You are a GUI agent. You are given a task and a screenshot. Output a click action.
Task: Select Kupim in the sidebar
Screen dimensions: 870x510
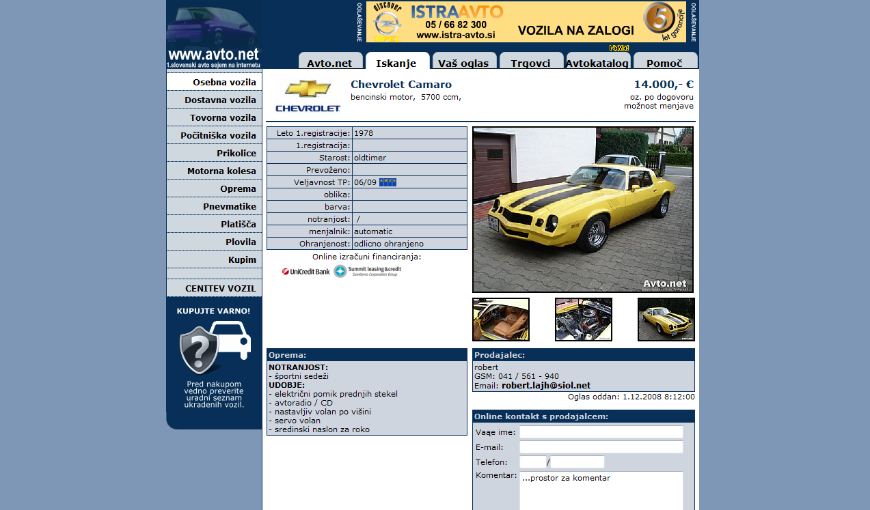[x=214, y=259]
